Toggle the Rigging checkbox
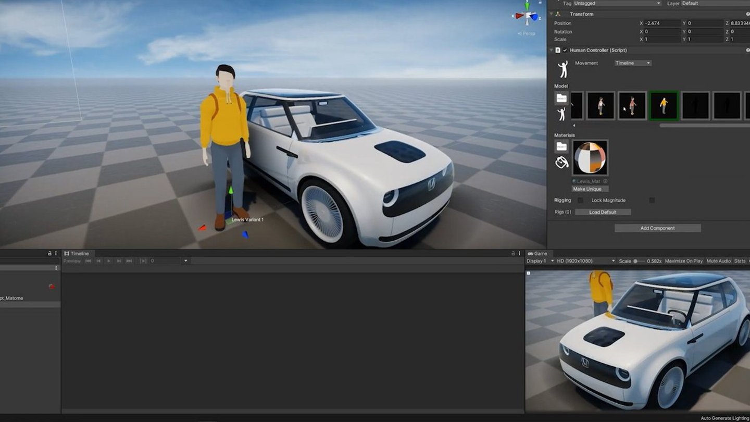Screen dimensions: 750x422 click(580, 200)
